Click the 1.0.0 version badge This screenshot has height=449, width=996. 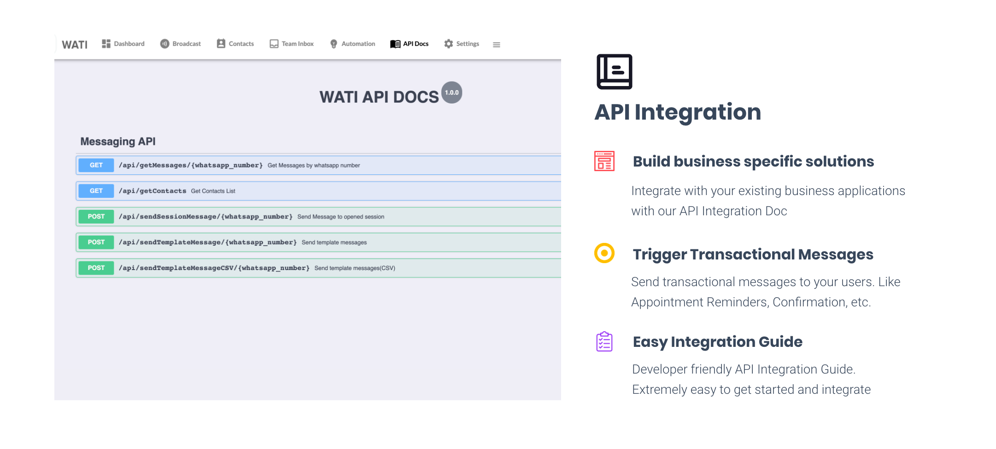(452, 92)
